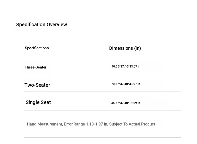Screen dimensions: 197x144
Task: Select the "Specifications" column header
Action: pyautogui.click(x=37, y=48)
